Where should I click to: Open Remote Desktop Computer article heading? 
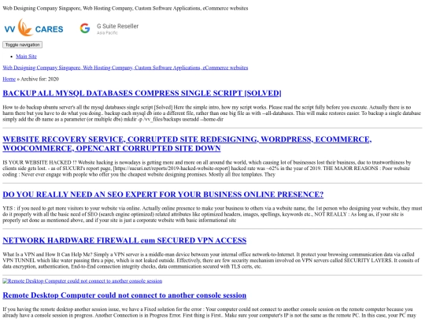(124, 295)
